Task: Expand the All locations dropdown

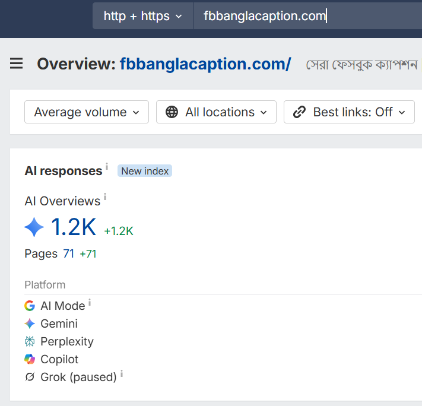Action: pyautogui.click(x=217, y=112)
